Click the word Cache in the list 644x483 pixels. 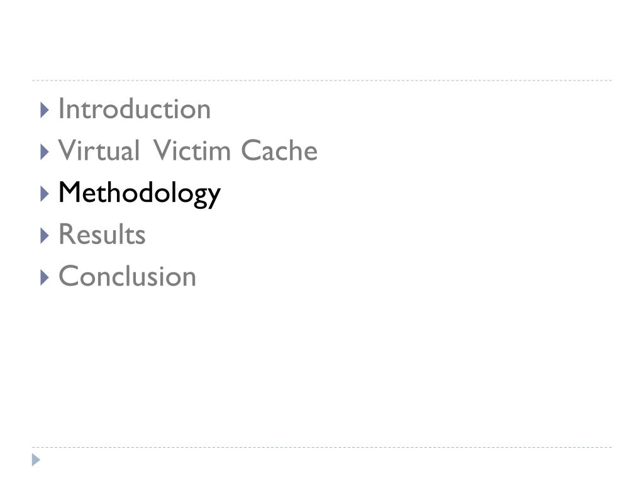pos(279,151)
